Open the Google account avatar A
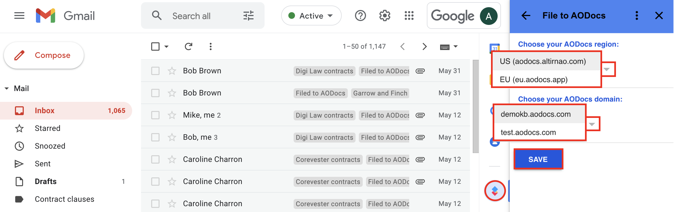This screenshot has height=212, width=674. pos(488,16)
